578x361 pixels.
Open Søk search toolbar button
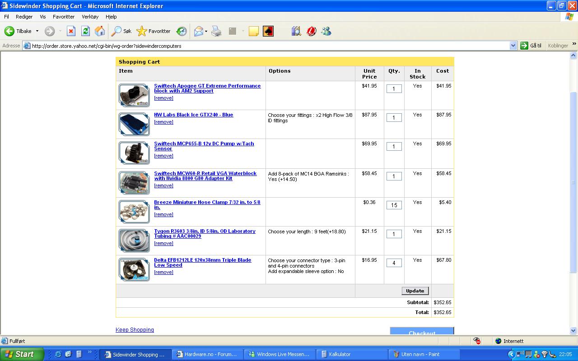click(121, 31)
